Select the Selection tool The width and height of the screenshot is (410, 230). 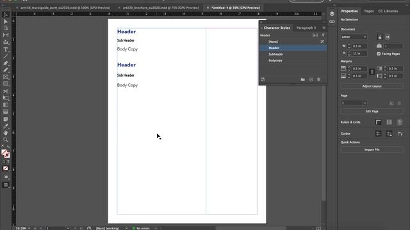pyautogui.click(x=6, y=15)
